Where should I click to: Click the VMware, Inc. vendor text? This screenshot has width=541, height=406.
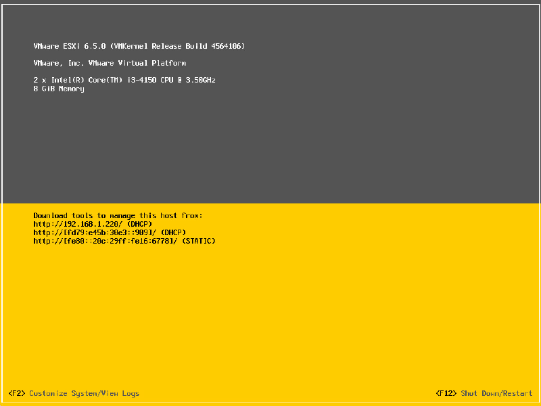(x=53, y=63)
